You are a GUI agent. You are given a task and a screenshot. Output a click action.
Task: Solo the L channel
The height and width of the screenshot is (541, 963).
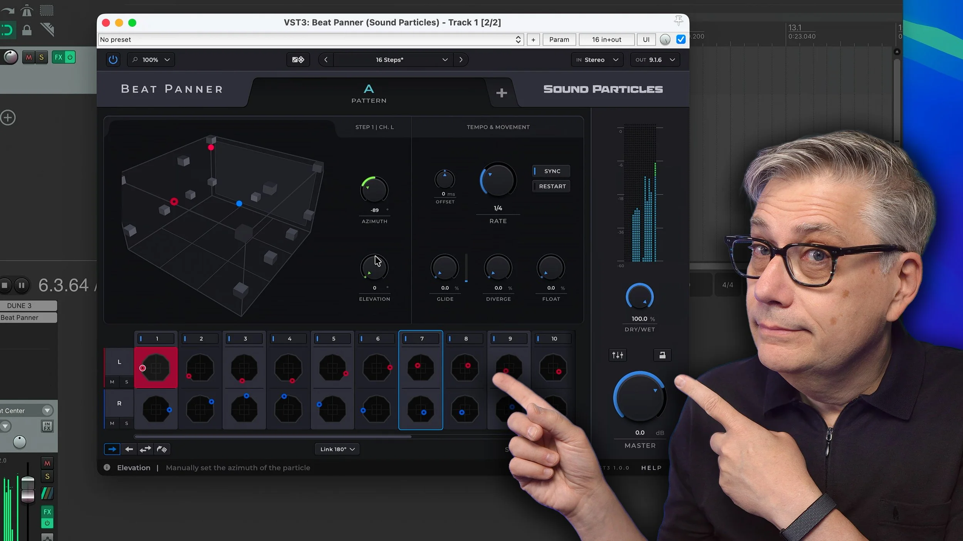coord(126,382)
